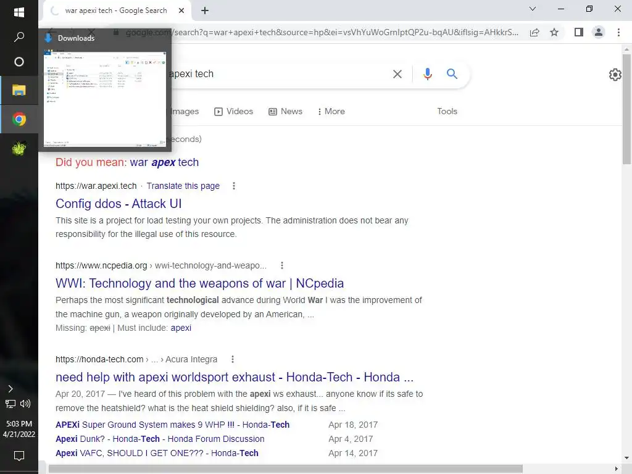Viewport: 632px width, 474px height.
Task: Open 'Apexi Dunk?' forum discussion sublink
Action: [160, 439]
